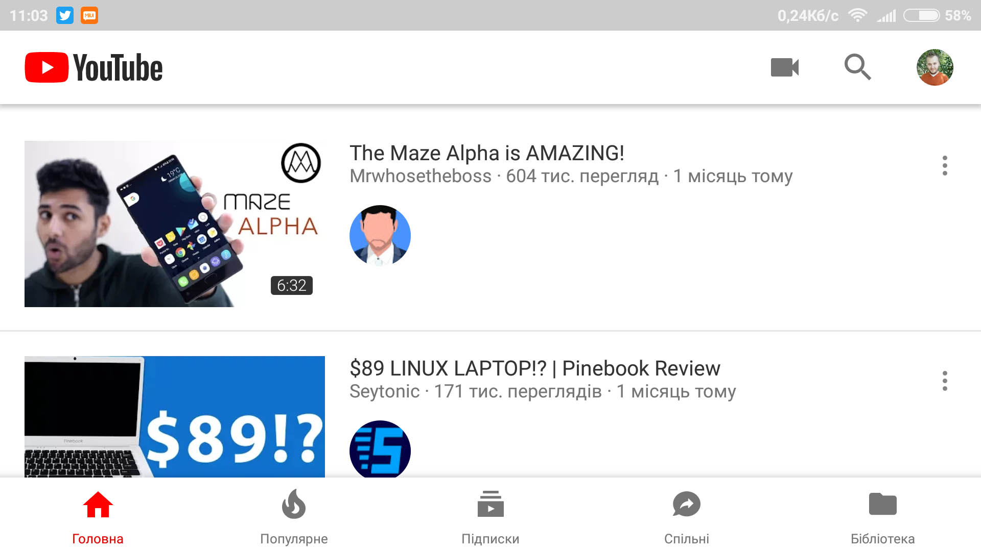Open the account profile avatar
Image resolution: width=981 pixels, height=551 pixels.
(935, 67)
